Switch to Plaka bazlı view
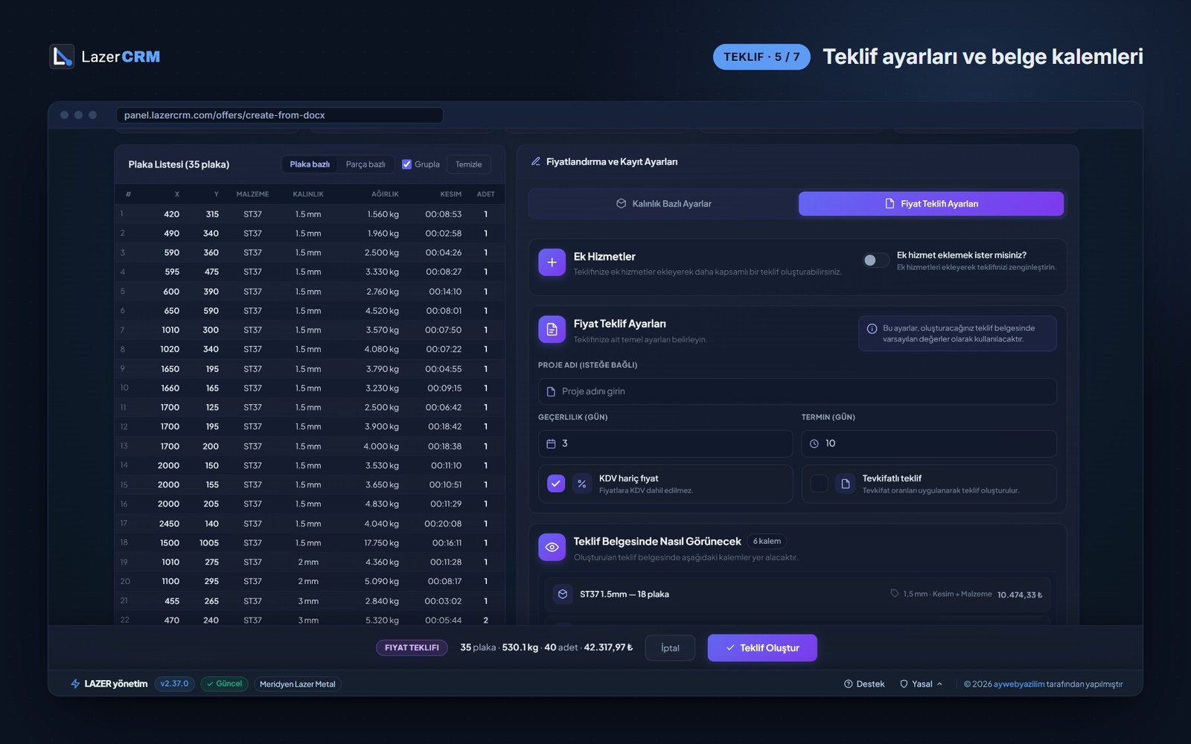The image size is (1191, 744). [x=310, y=164]
